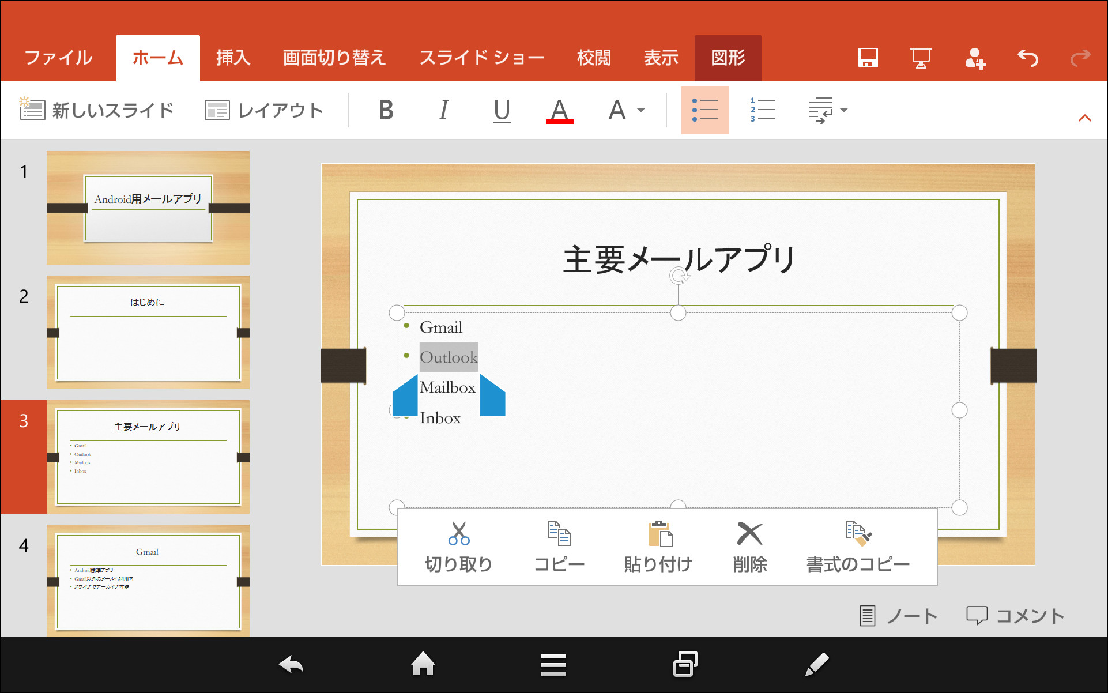1108x693 pixels.
Task: Open the 図形 shapes tab
Action: pyautogui.click(x=728, y=57)
